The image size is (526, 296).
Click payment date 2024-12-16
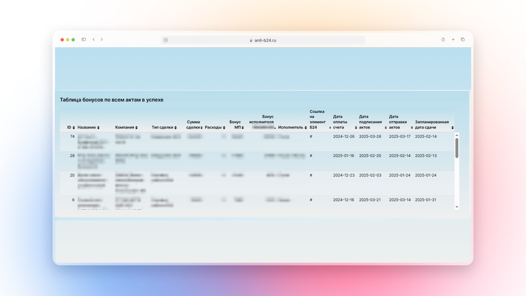click(344, 200)
